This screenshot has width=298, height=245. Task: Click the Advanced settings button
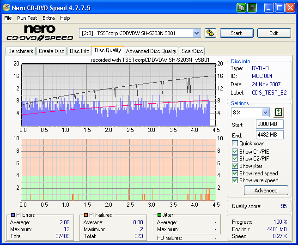click(266, 191)
